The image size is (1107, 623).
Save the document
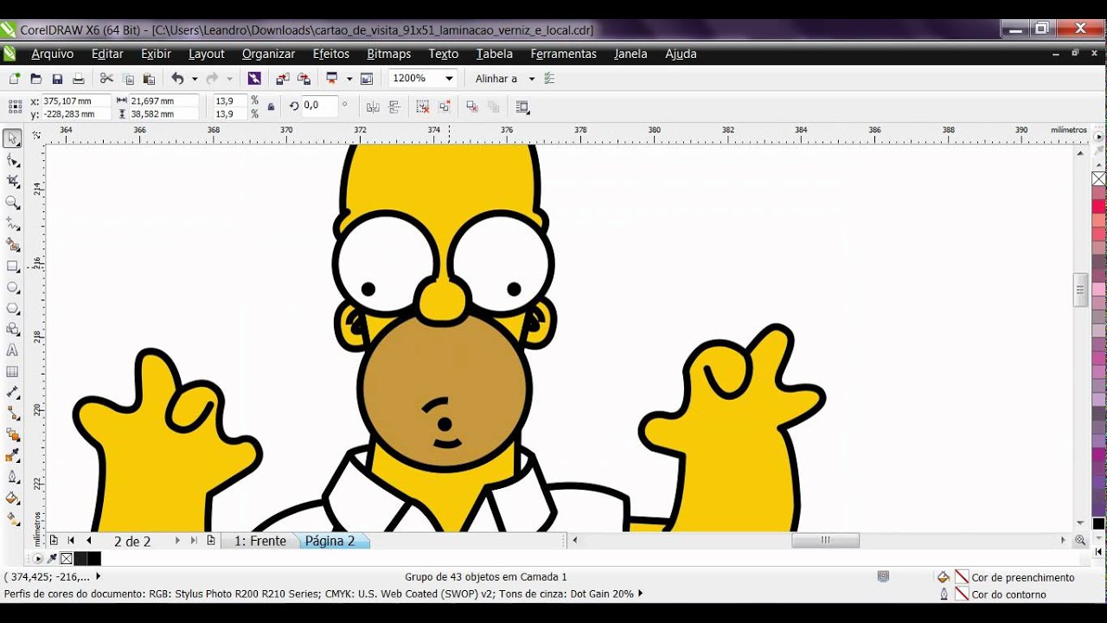[57, 79]
